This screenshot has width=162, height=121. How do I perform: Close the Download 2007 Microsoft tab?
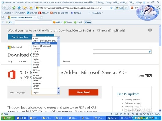(35, 18)
